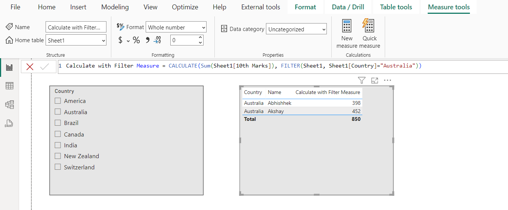Tick the India checkbox in slicer
This screenshot has height=210, width=508.
[58, 145]
